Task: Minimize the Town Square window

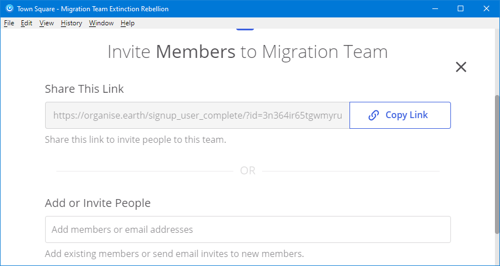Action: 435,8
